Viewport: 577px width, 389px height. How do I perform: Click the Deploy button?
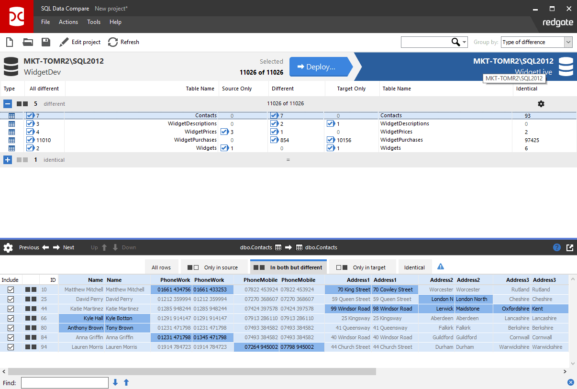(x=320, y=67)
